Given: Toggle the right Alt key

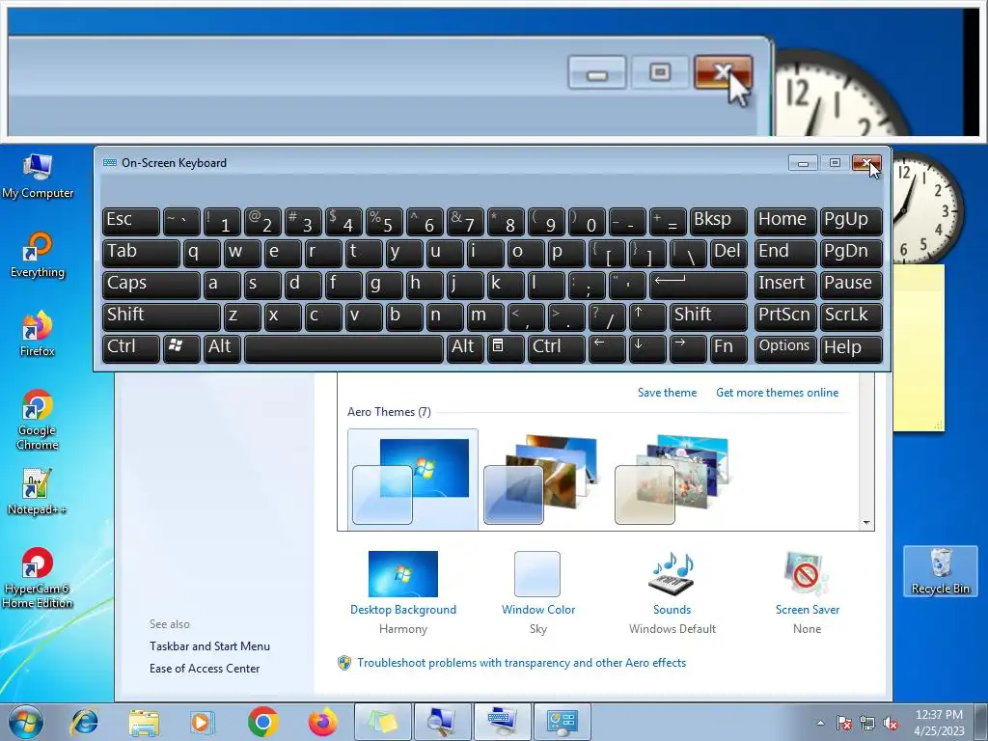Looking at the screenshot, I should pos(464,347).
